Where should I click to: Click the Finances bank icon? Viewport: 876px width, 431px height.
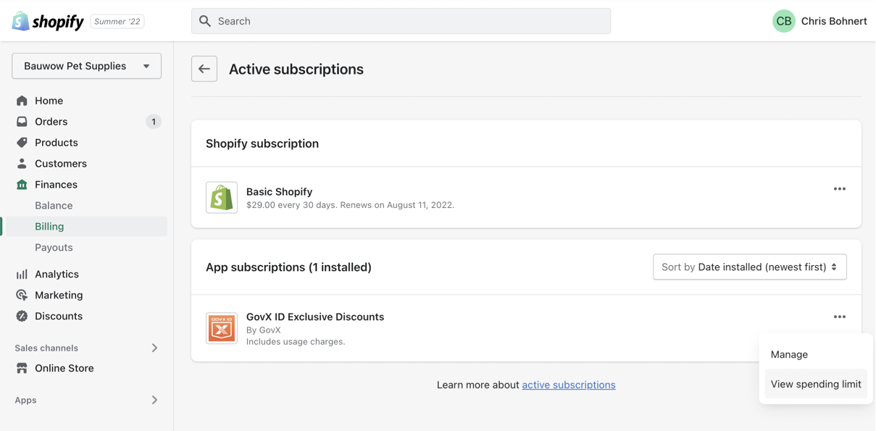[22, 185]
